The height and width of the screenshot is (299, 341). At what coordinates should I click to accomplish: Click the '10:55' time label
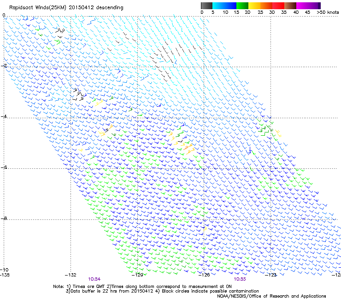[x=240, y=279]
